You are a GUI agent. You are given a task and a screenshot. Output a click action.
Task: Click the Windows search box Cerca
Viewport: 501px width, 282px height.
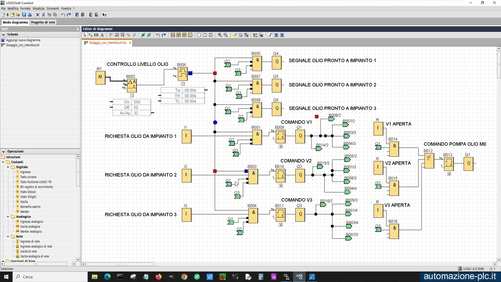pos(50,277)
